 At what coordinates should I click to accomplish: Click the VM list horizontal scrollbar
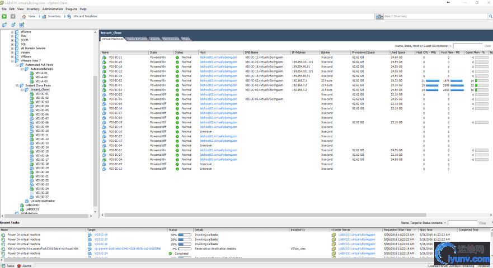[265, 215]
